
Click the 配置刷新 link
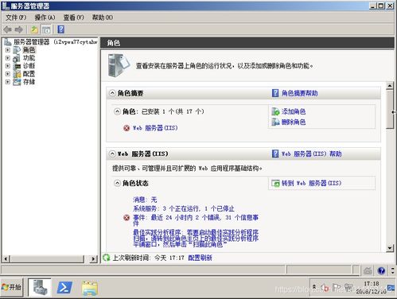pos(200,258)
